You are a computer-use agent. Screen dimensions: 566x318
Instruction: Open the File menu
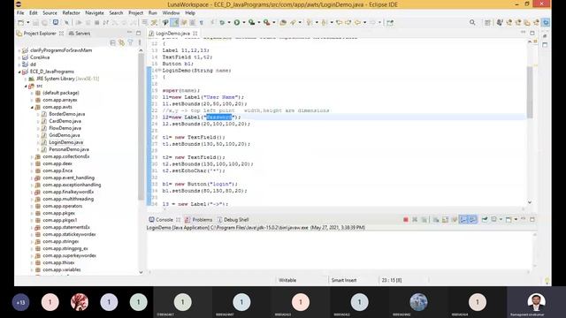pyautogui.click(x=20, y=12)
